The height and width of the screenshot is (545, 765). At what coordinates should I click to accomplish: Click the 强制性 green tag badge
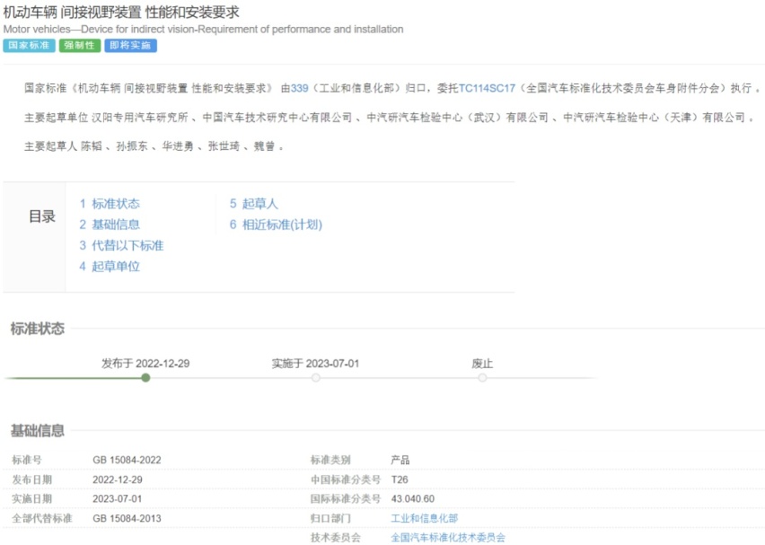click(x=80, y=46)
